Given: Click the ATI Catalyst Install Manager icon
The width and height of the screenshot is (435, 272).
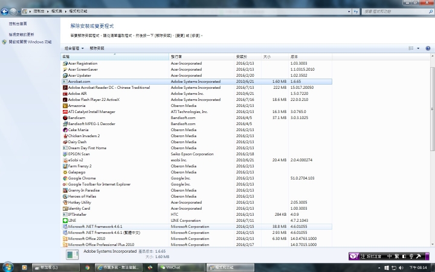Looking at the screenshot, I should click(x=65, y=112).
